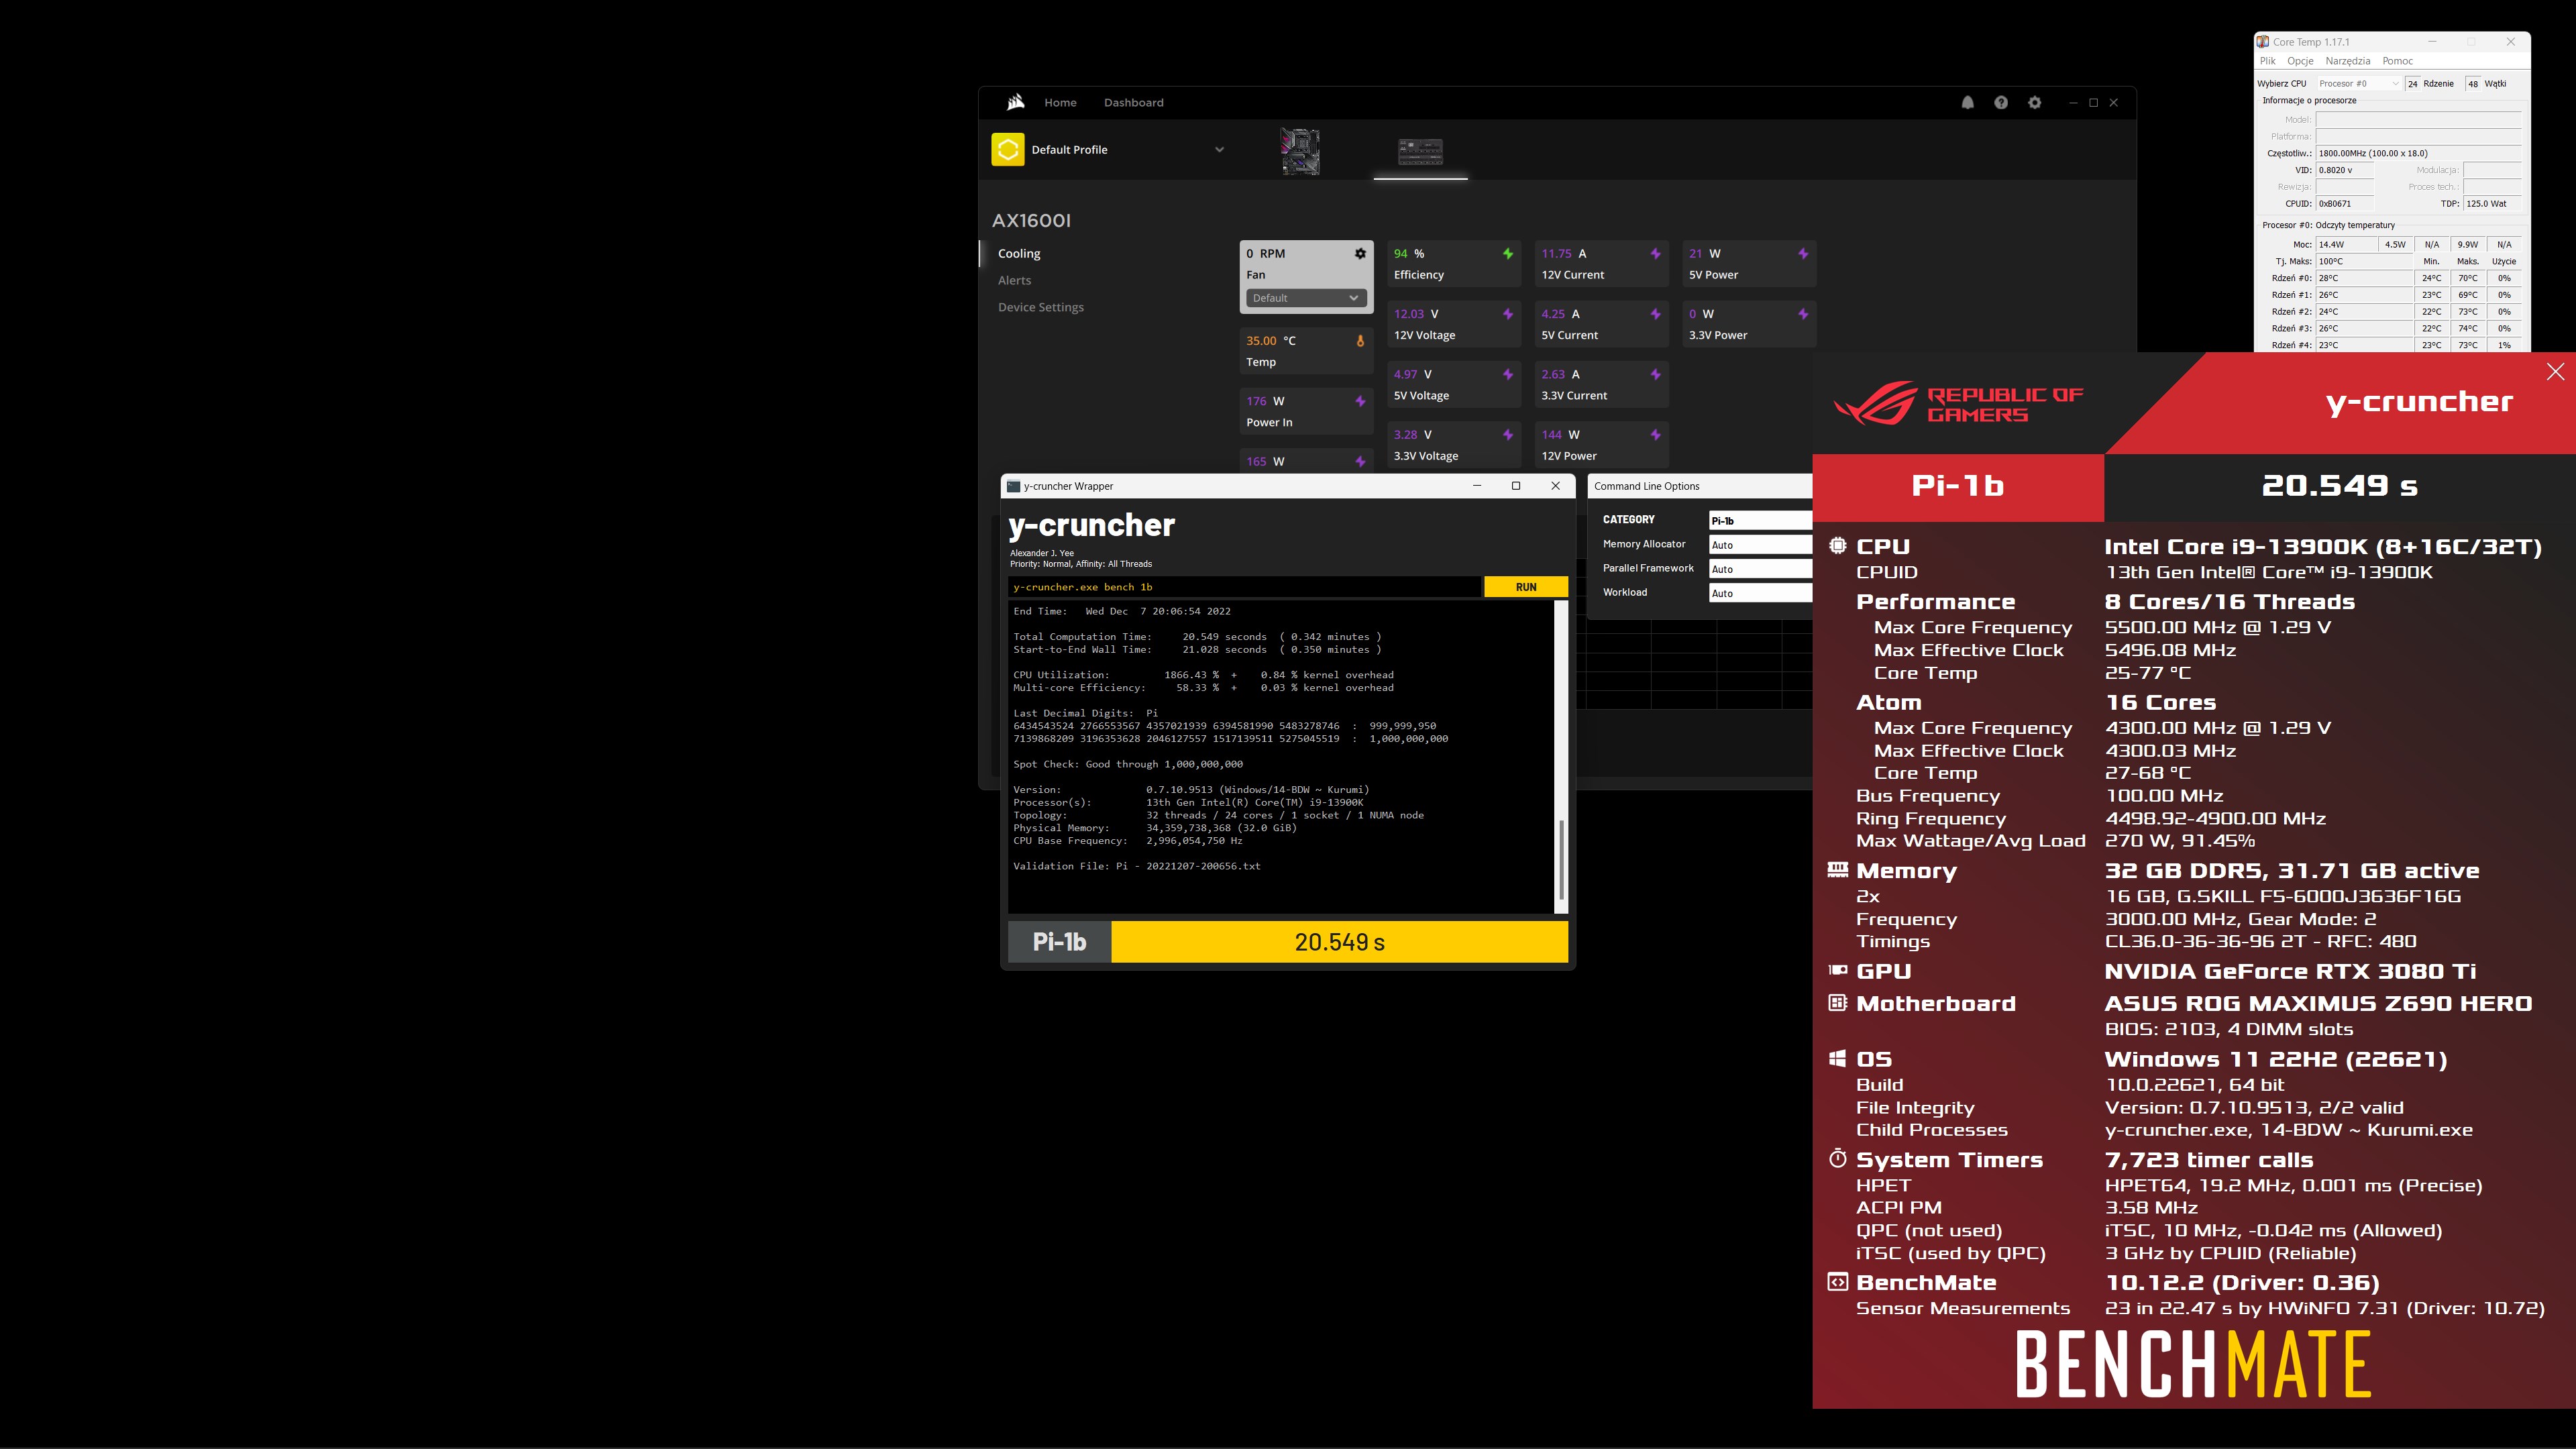Image resolution: width=2576 pixels, height=1449 pixels.
Task: Click the 0 RPM Fan tile
Action: [x=1306, y=277]
